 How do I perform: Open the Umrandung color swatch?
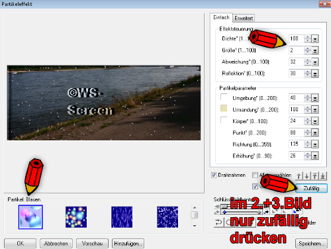point(224,109)
